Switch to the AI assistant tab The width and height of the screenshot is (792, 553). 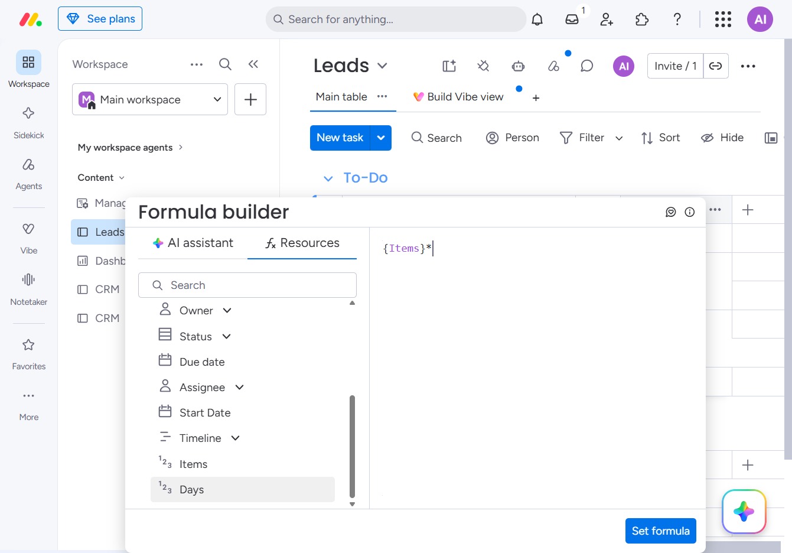pyautogui.click(x=193, y=243)
